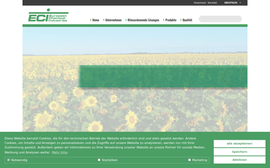Screen dimensions: 270x168
Task: Toggle the Notwendig checkbox
Action: tap(9, 160)
